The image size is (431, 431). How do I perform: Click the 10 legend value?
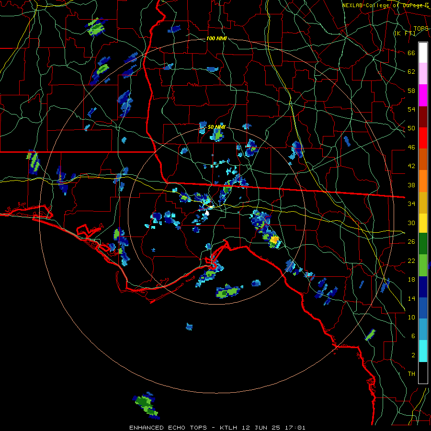(x=411, y=317)
